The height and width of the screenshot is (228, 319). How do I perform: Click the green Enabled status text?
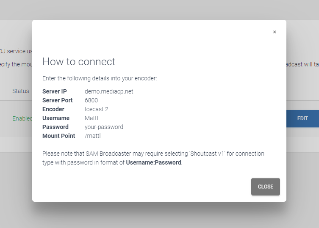[x=22, y=118]
